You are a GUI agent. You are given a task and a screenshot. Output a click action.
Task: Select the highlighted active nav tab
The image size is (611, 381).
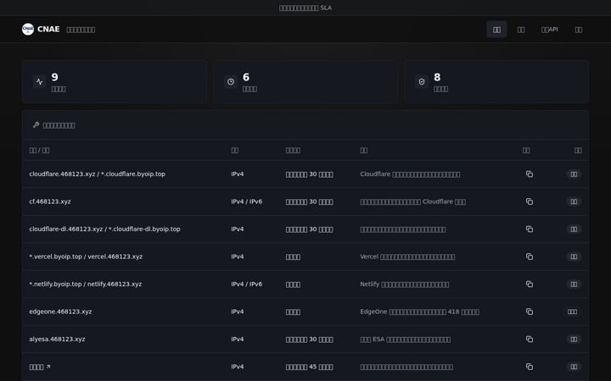tap(496, 30)
